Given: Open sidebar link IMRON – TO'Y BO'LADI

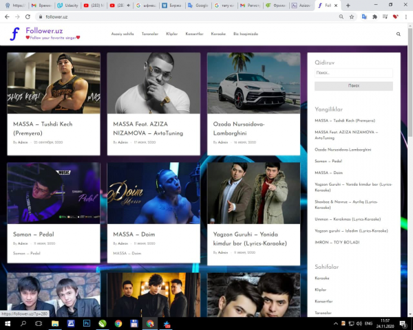Looking at the screenshot, I should pos(337,243).
